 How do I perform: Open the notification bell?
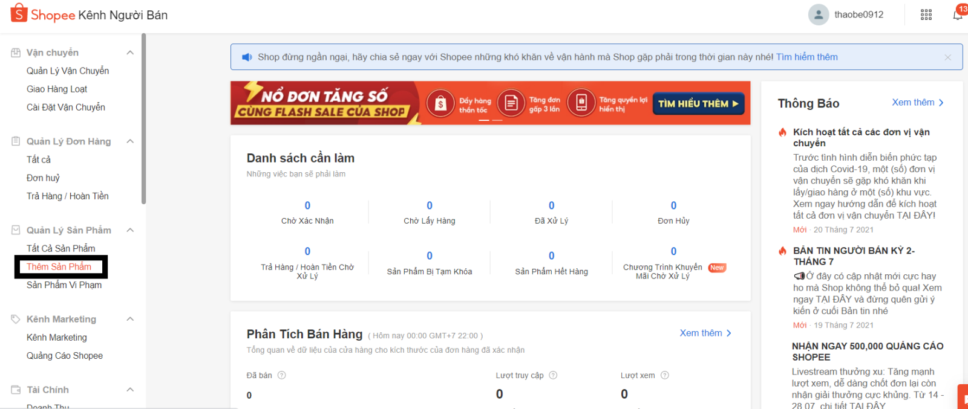coord(957,15)
